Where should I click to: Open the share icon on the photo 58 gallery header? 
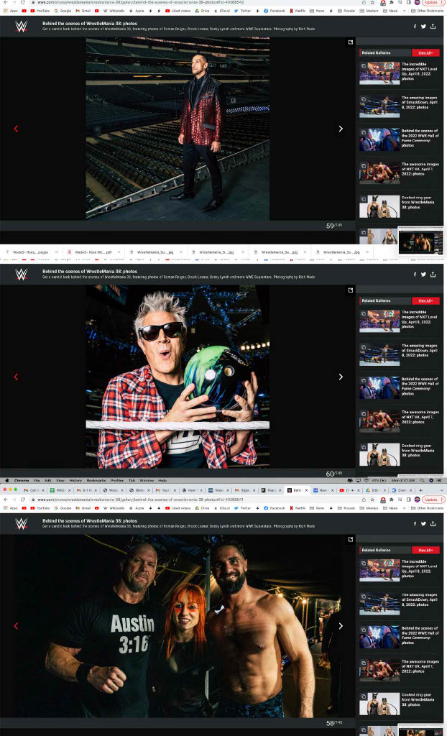tap(433, 523)
